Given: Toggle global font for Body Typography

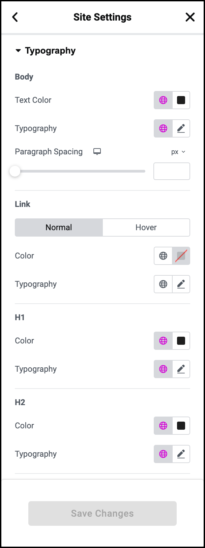Looking at the screenshot, I should pyautogui.click(x=163, y=128).
